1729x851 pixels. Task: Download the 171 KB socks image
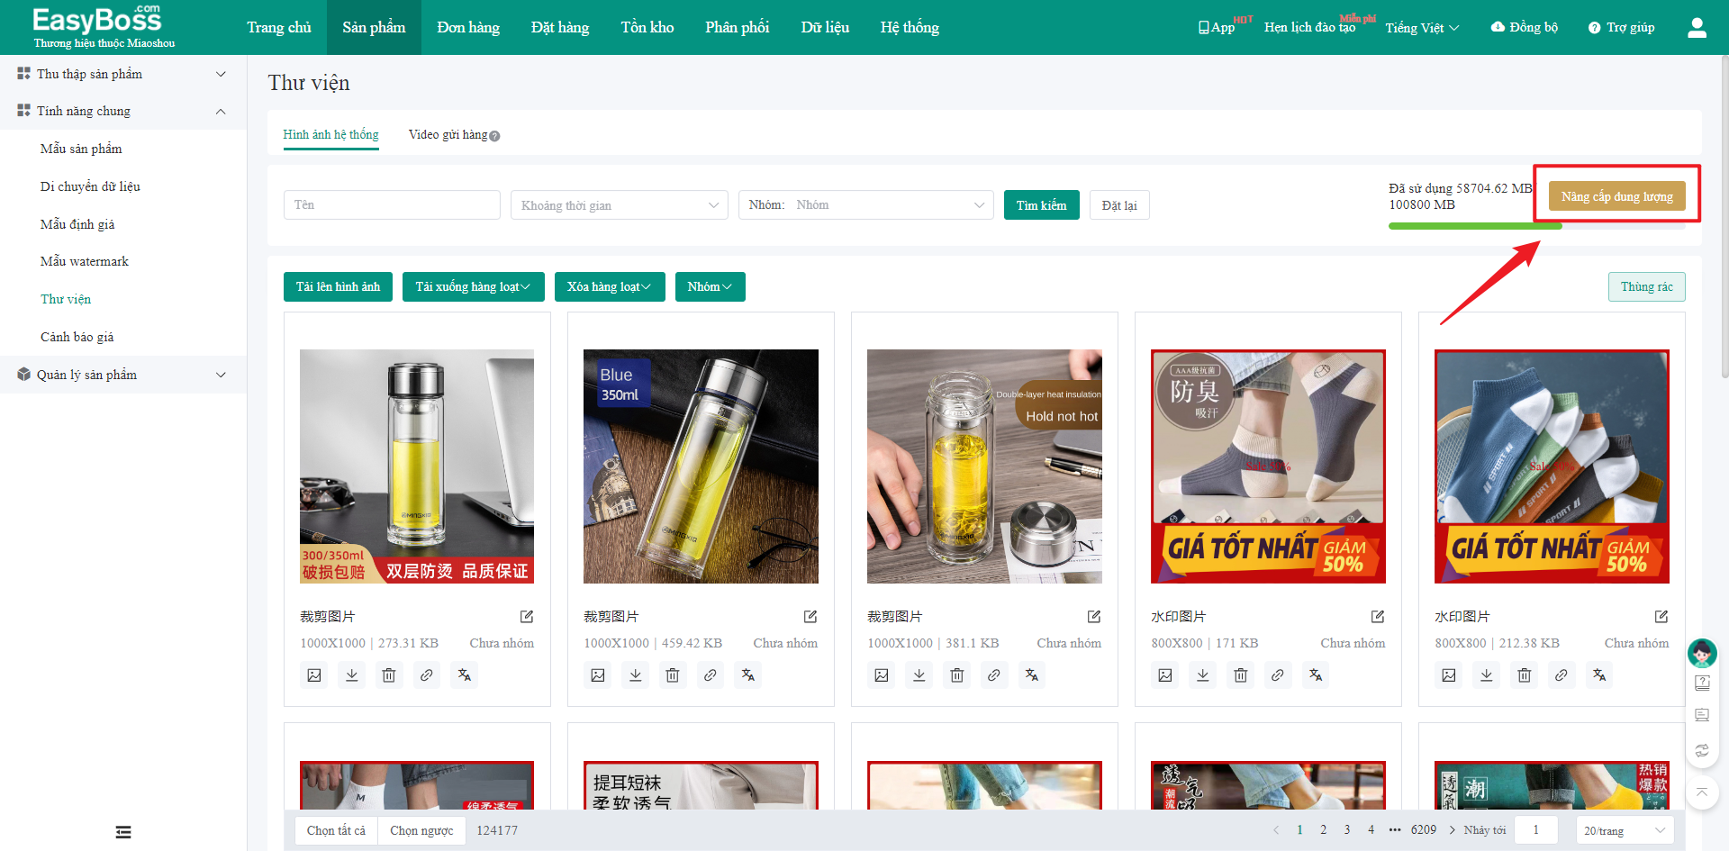[1203, 674]
